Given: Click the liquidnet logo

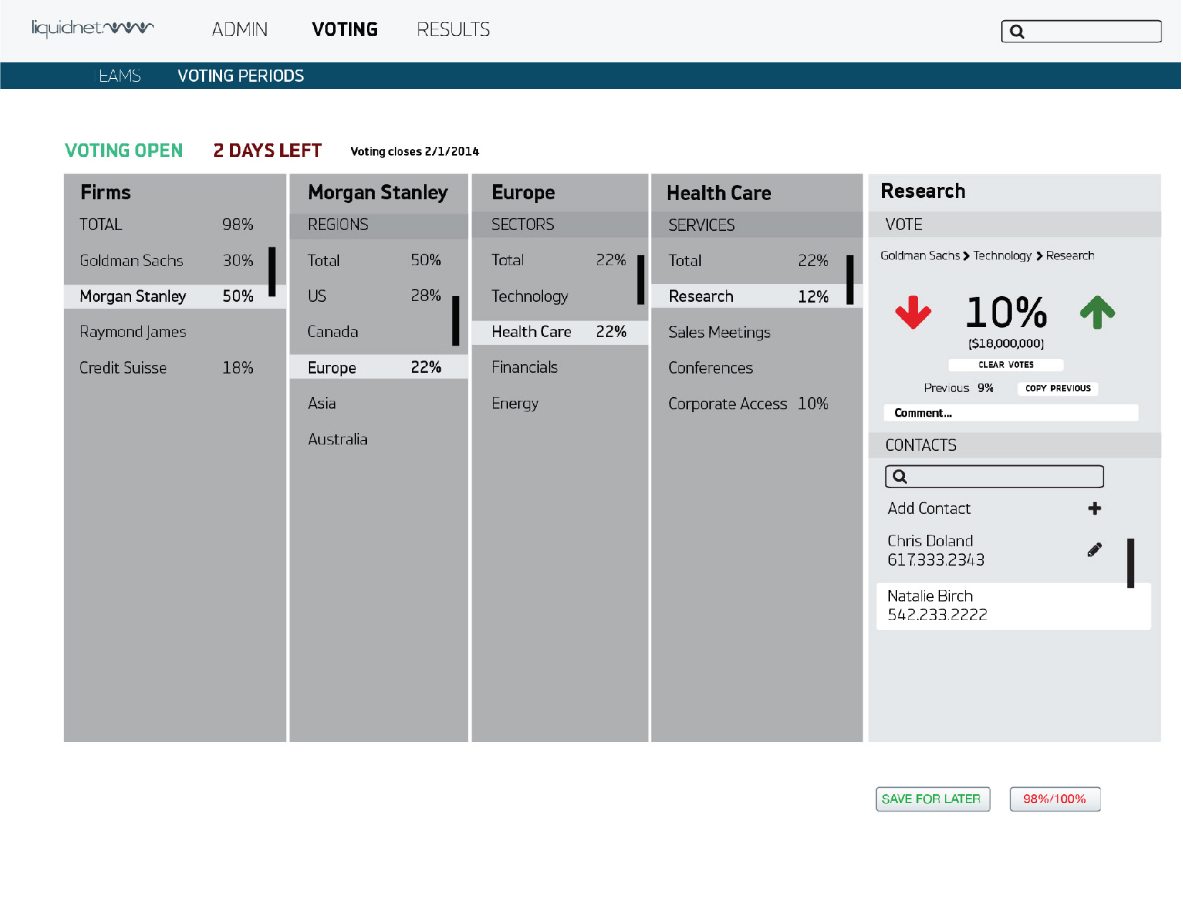Looking at the screenshot, I should click(93, 29).
